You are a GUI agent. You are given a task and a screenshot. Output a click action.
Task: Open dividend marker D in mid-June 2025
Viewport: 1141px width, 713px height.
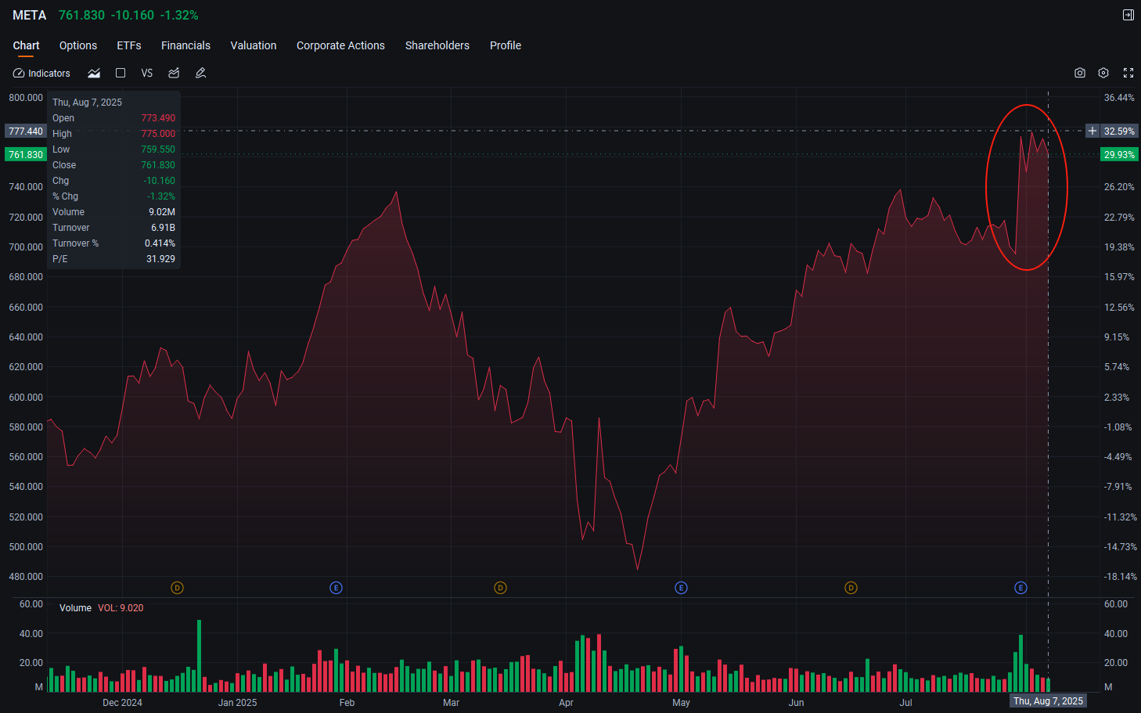[x=851, y=588]
